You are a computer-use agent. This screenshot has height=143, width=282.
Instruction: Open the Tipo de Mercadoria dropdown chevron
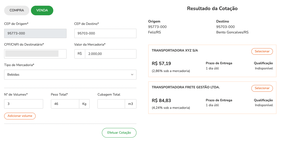click(x=132, y=75)
